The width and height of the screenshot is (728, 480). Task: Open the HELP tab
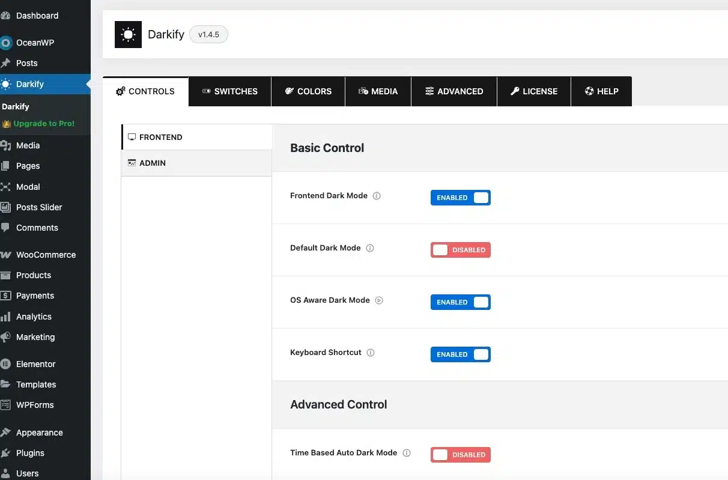[601, 91]
